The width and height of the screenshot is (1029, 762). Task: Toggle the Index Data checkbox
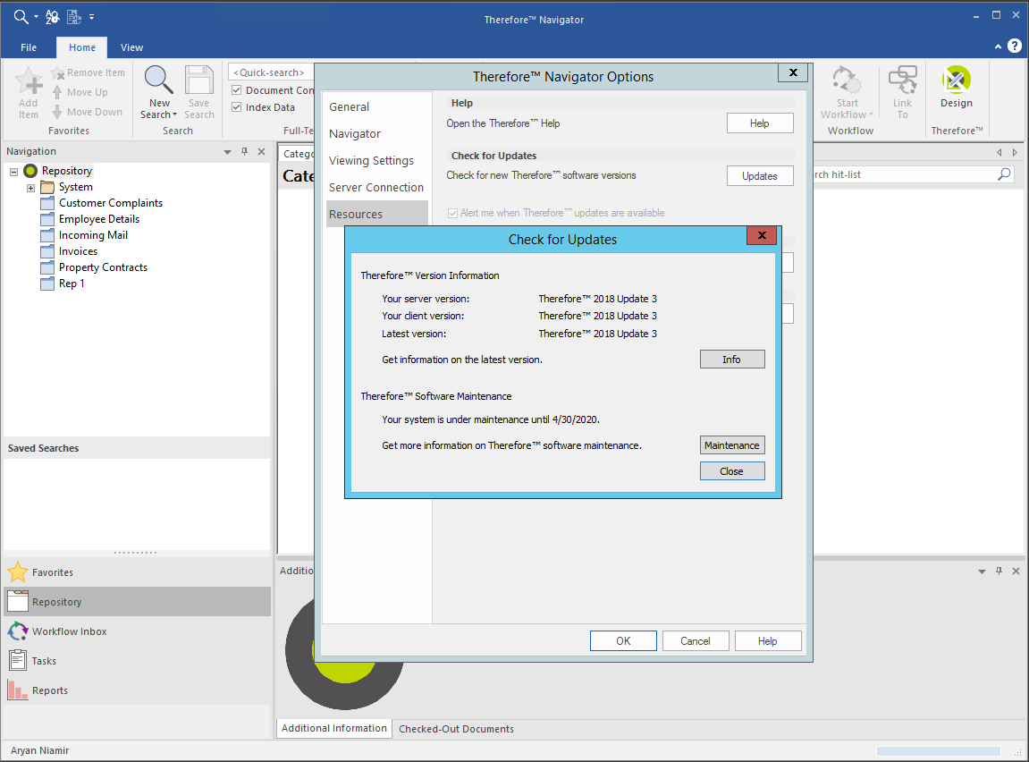[237, 107]
